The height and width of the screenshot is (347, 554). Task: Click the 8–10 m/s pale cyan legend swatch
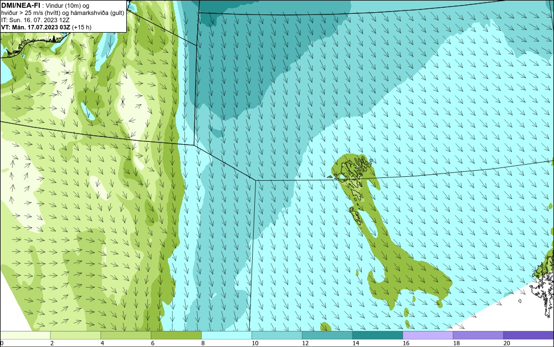pos(227,335)
